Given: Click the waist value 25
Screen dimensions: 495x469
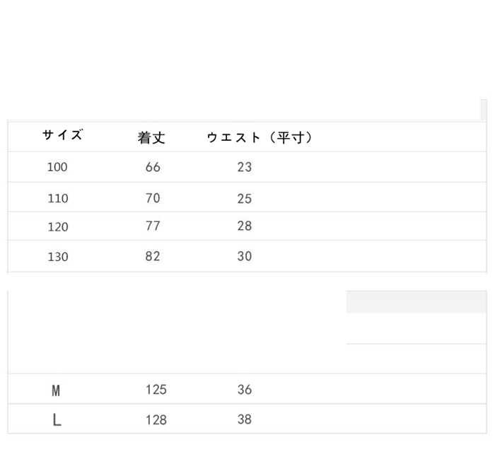Looking at the screenshot, I should point(245,199).
